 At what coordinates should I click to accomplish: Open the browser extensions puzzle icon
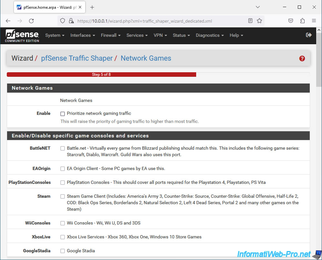(x=302, y=21)
